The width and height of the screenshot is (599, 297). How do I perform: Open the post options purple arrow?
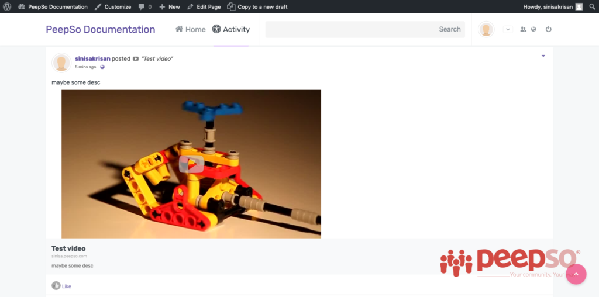pyautogui.click(x=543, y=56)
